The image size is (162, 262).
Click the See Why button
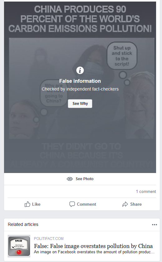tap(80, 104)
